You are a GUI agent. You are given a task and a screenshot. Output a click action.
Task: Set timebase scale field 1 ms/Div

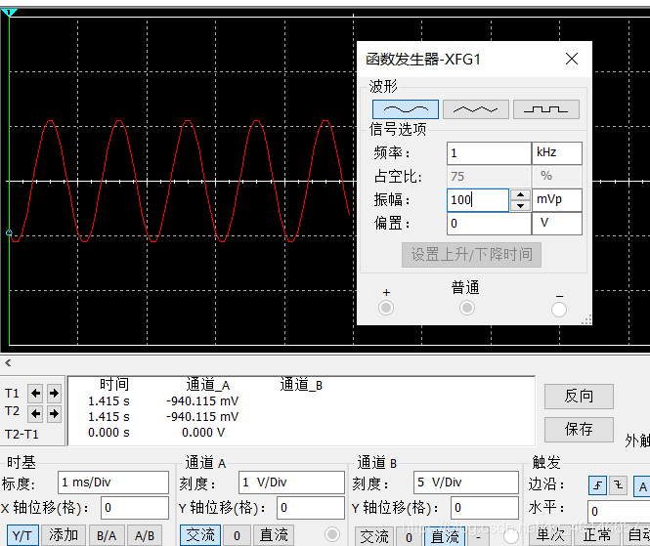point(113,483)
